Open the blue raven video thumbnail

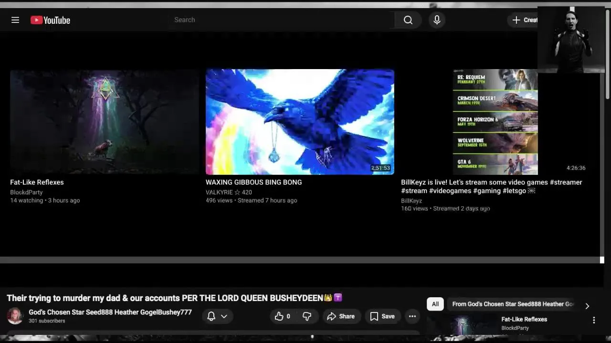(300, 122)
